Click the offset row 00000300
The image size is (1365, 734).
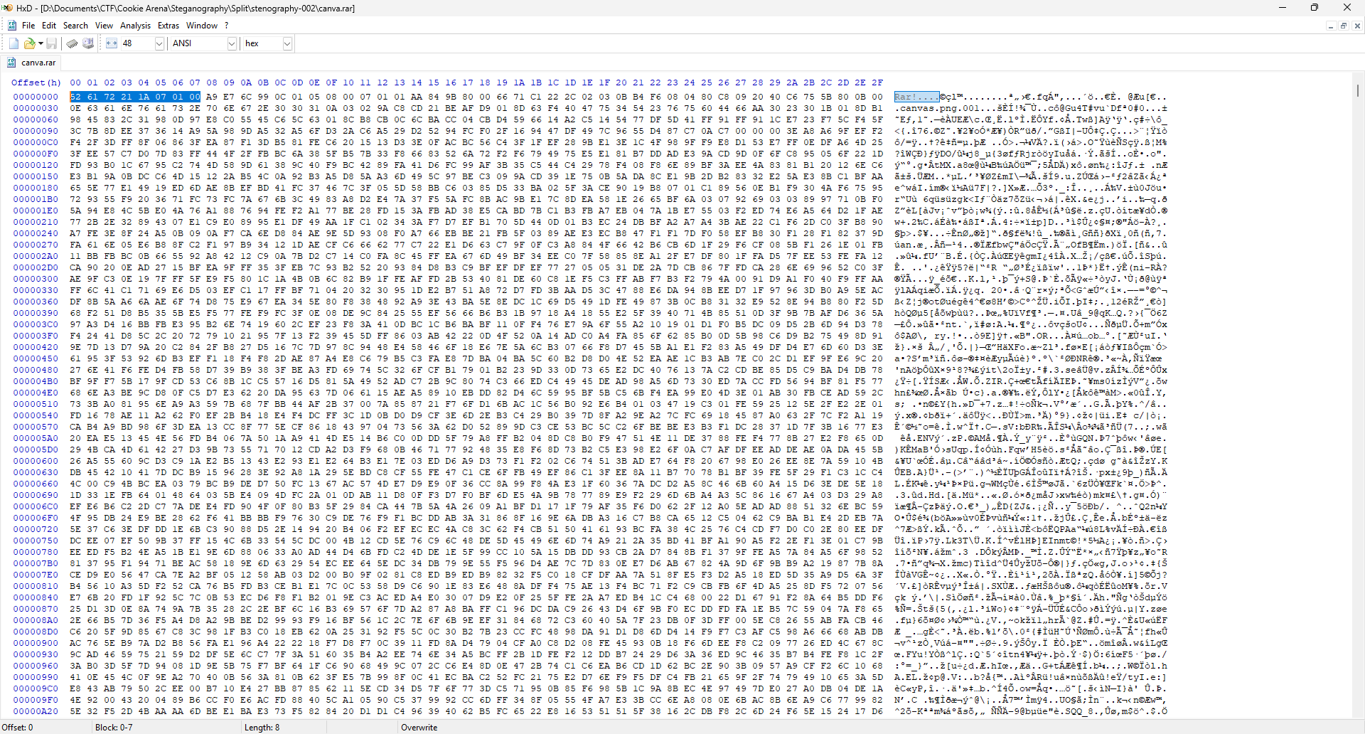click(x=36, y=279)
